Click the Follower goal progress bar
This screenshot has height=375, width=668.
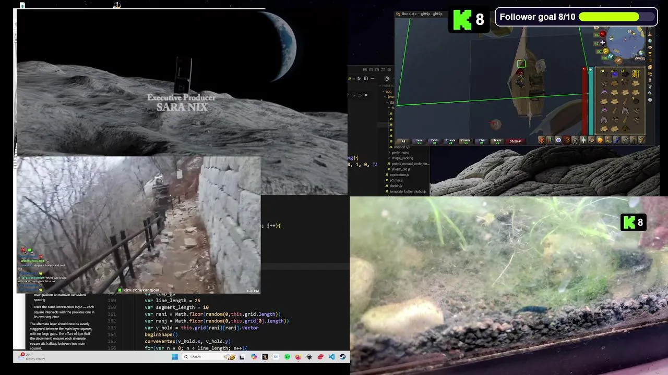click(616, 17)
